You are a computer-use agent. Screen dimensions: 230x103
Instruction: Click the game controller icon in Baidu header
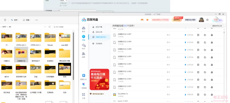tap(142, 20)
